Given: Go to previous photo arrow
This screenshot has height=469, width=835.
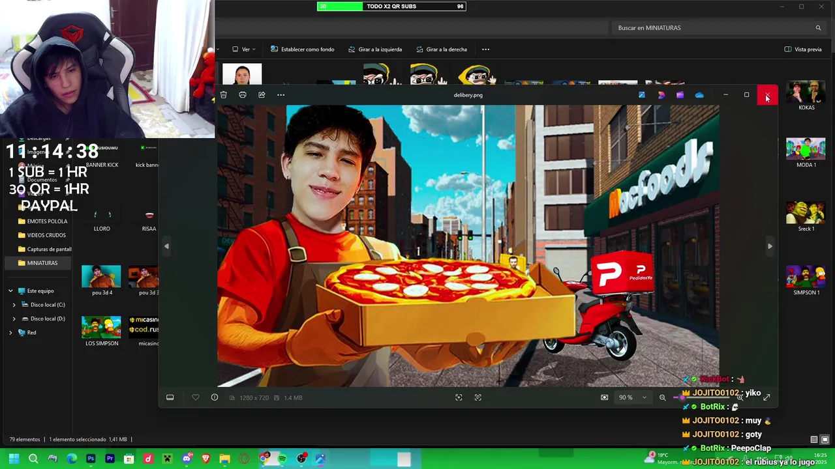Looking at the screenshot, I should point(166,246).
